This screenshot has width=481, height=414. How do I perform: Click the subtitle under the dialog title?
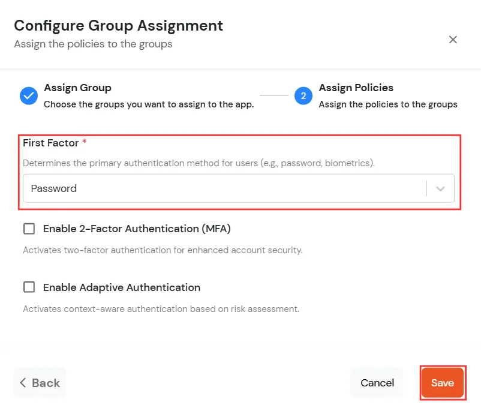93,44
